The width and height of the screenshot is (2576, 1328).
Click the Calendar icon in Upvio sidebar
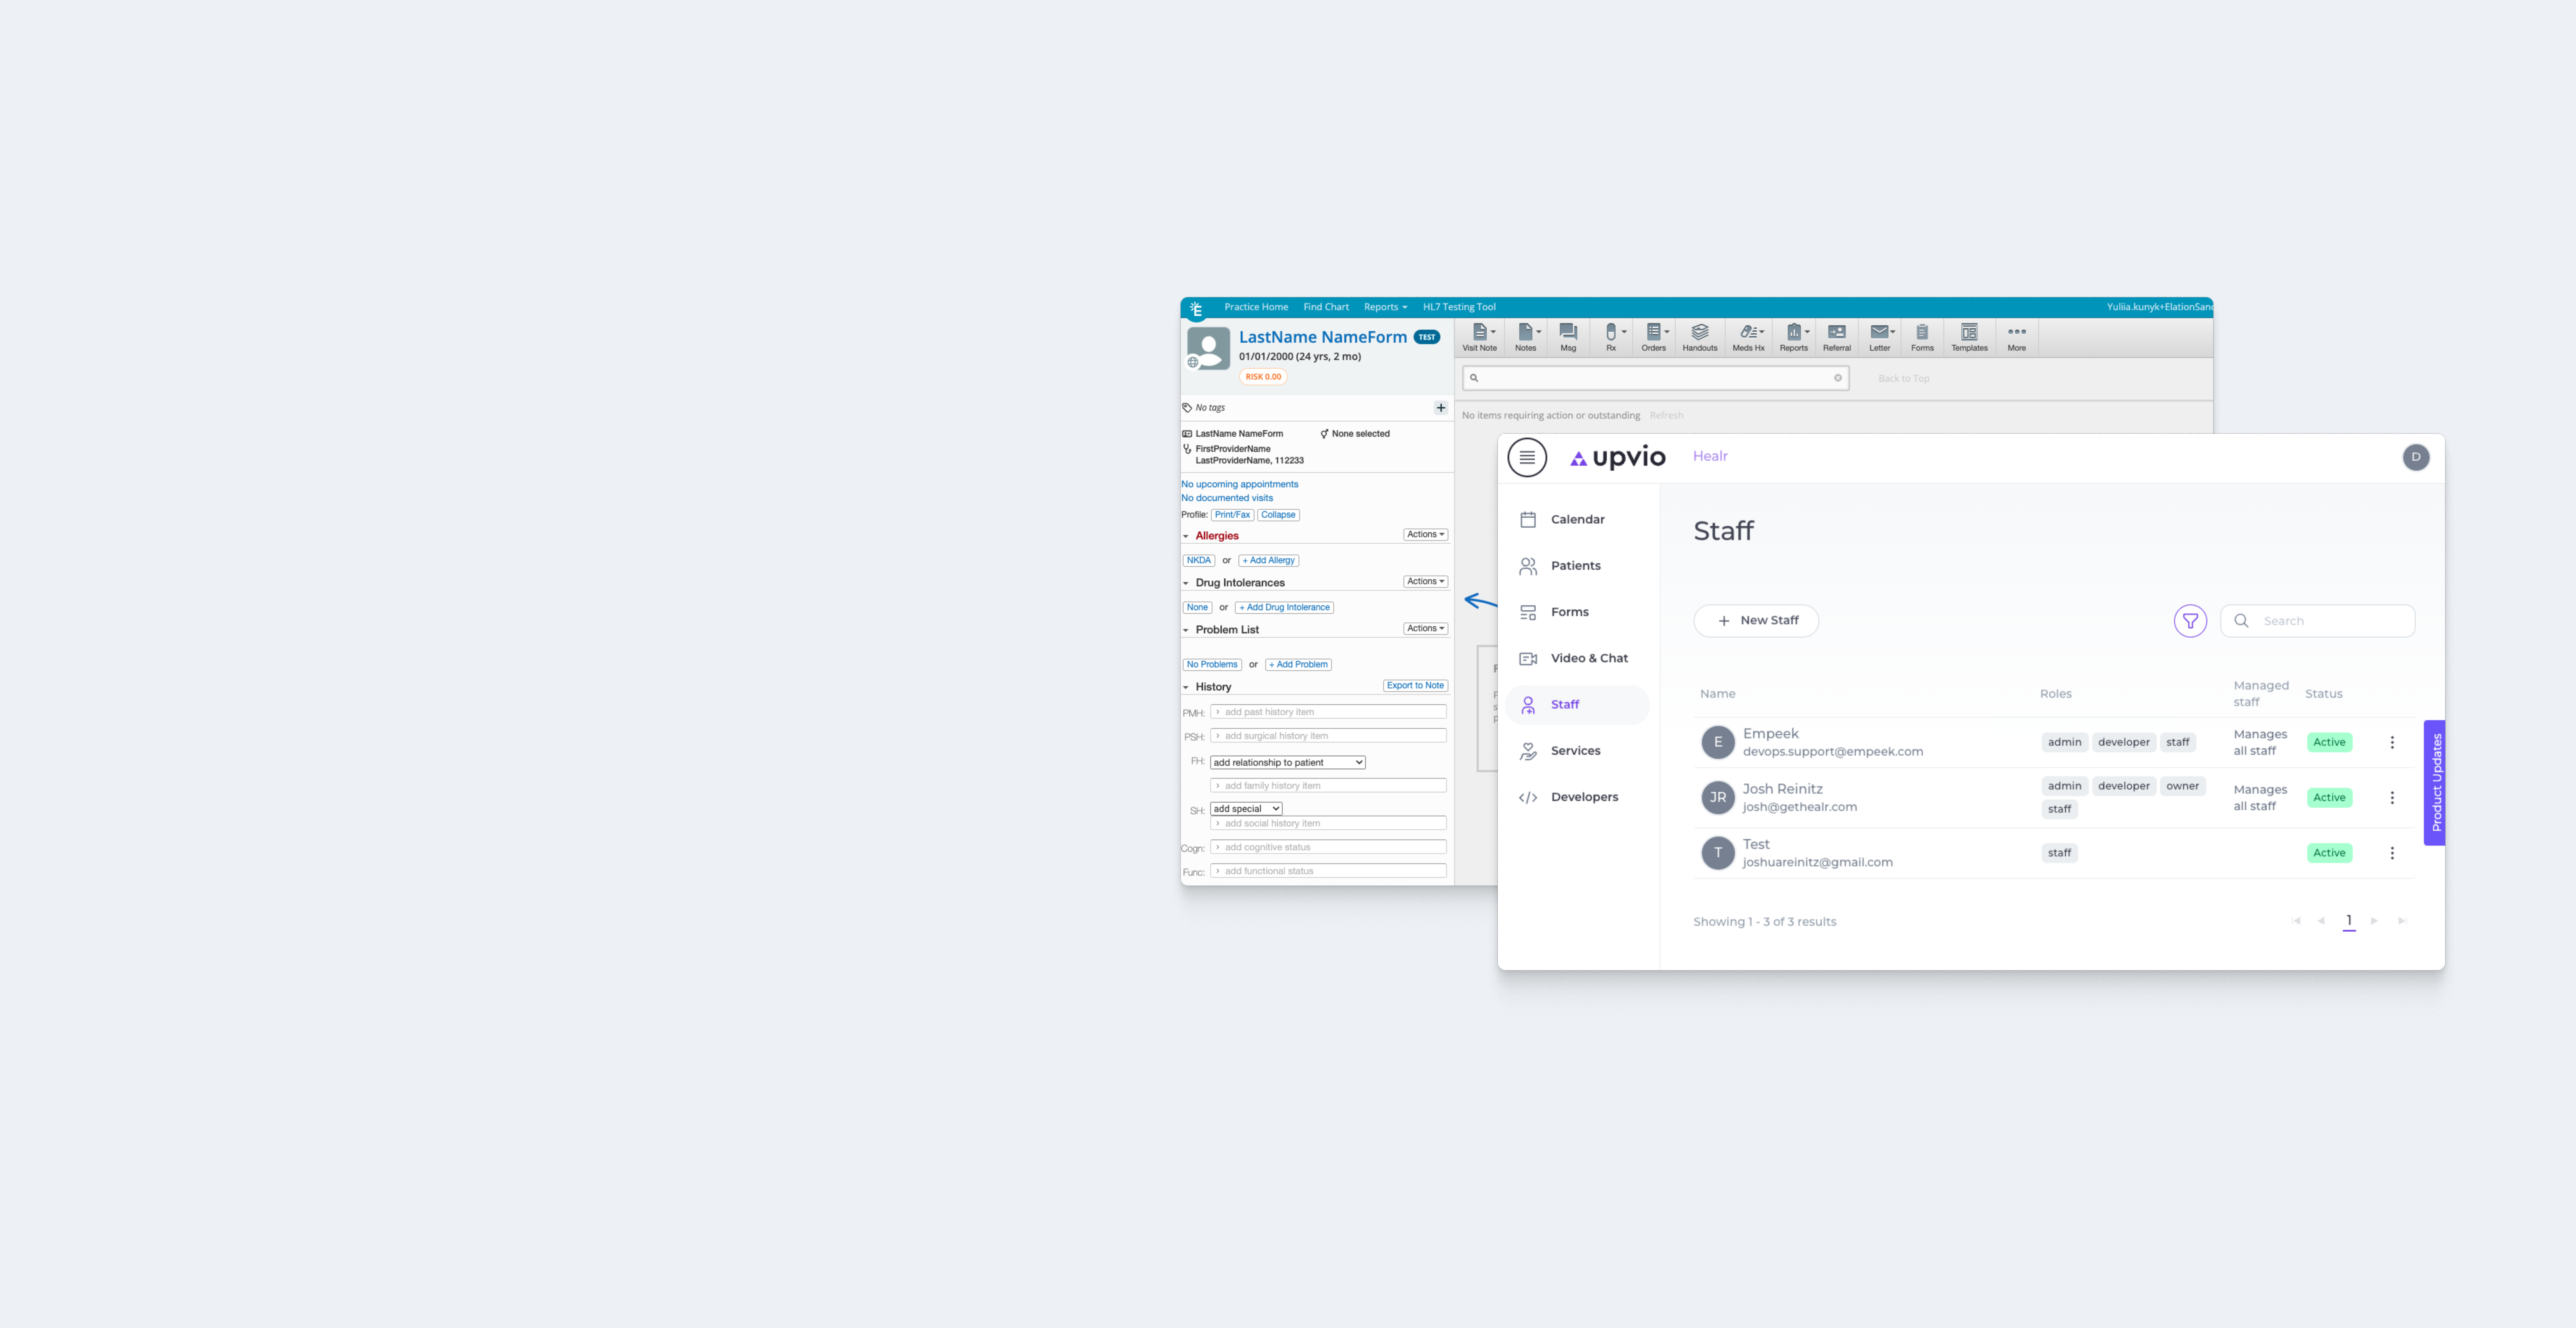click(1526, 518)
